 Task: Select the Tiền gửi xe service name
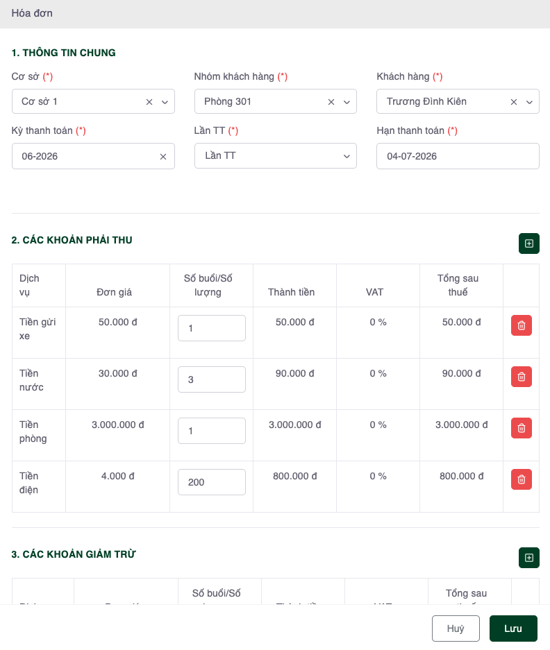[37, 329]
